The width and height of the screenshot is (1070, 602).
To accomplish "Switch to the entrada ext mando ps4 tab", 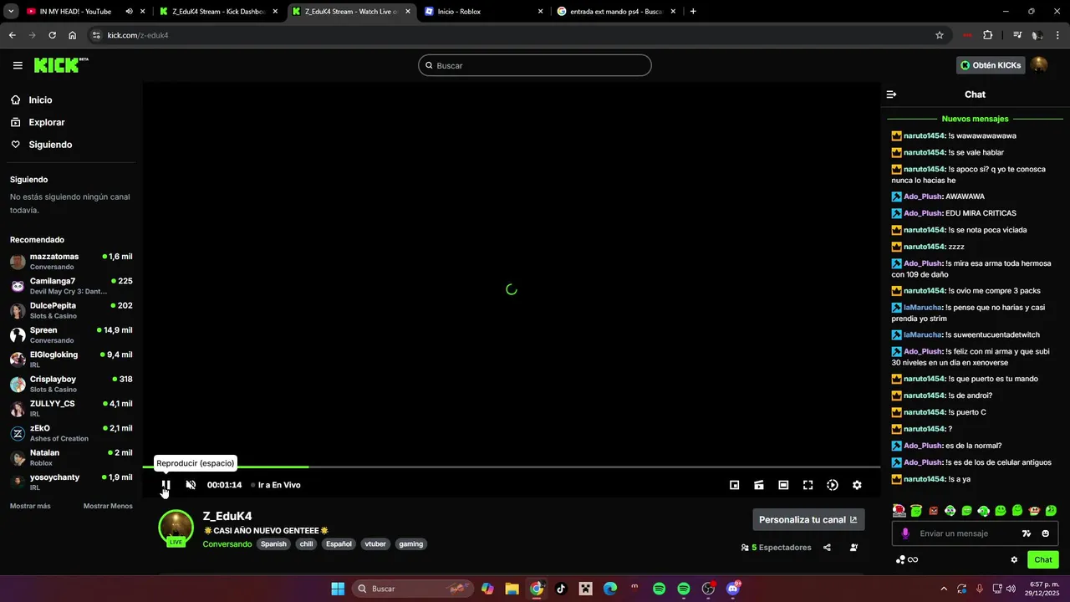I will coord(616,12).
